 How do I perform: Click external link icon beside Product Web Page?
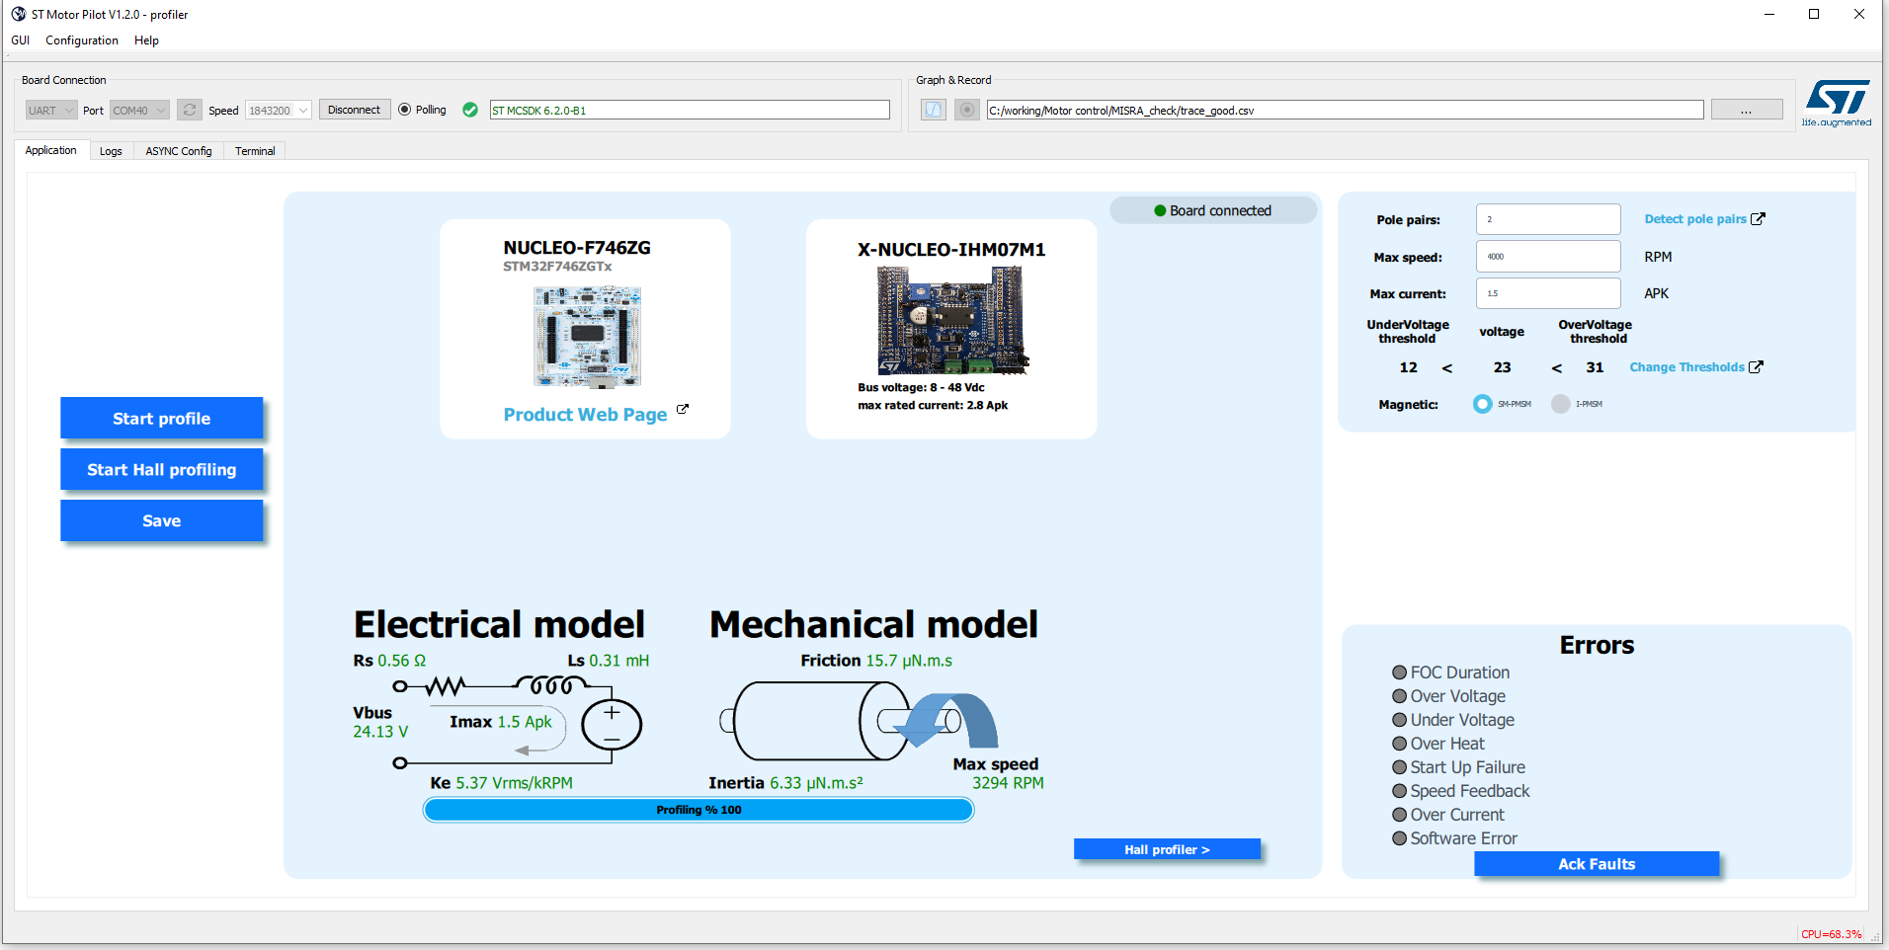[x=683, y=409]
